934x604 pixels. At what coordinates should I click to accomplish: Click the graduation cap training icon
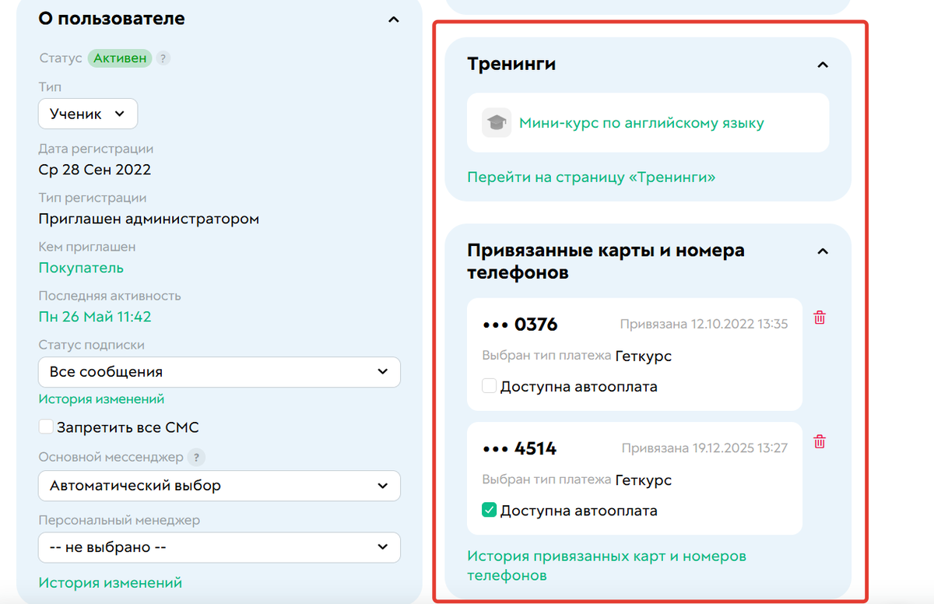pyautogui.click(x=497, y=122)
